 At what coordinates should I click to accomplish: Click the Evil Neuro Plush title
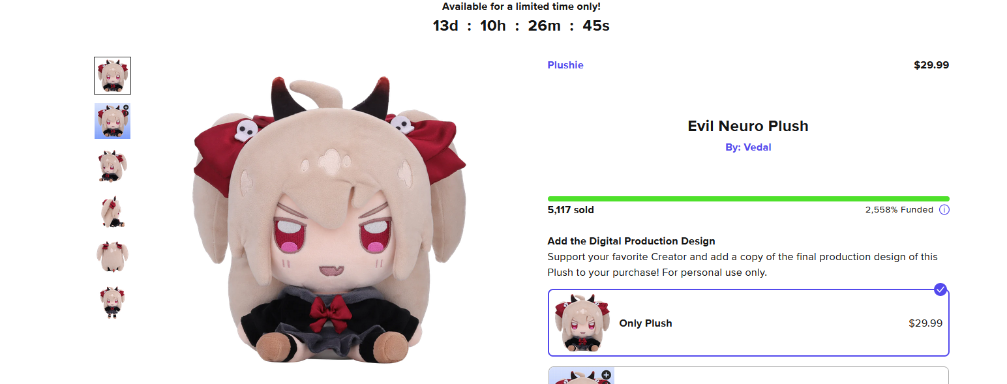coord(748,126)
